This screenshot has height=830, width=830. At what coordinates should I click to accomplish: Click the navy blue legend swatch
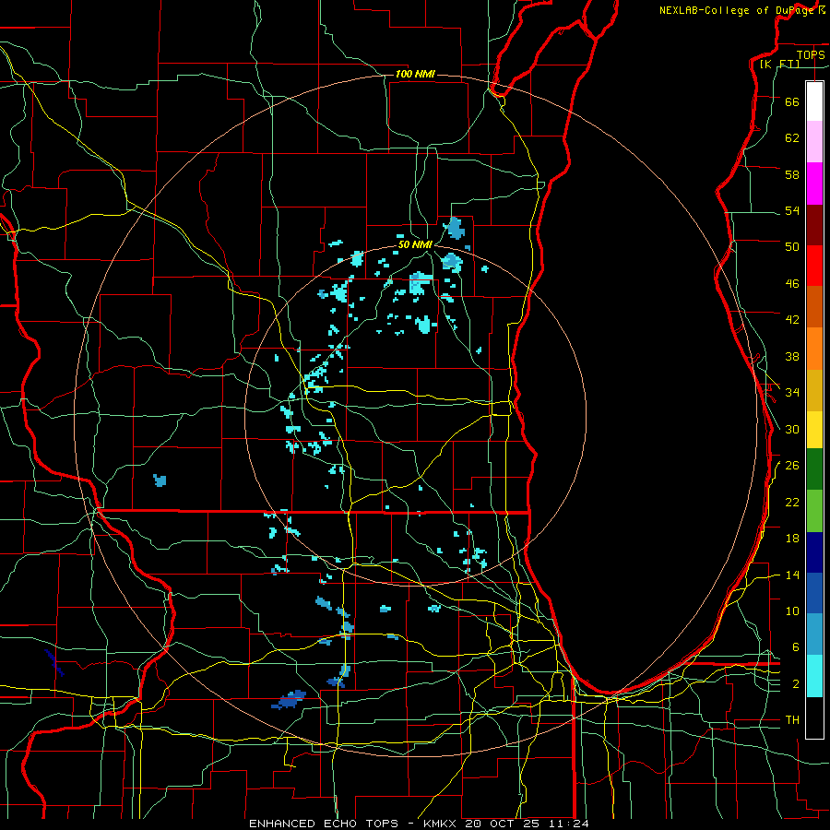tap(814, 552)
